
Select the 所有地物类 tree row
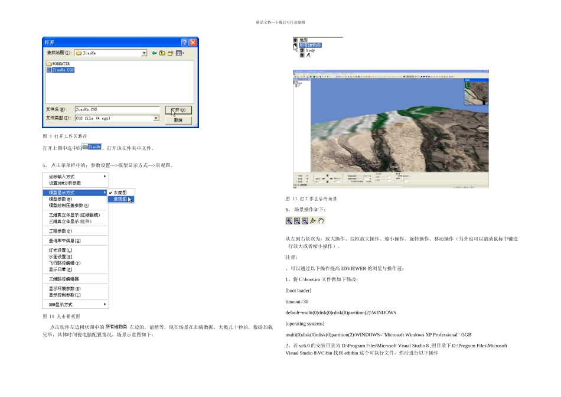coord(310,45)
